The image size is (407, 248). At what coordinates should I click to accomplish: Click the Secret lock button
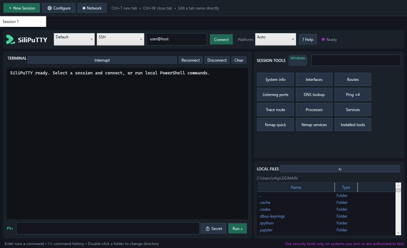coord(214,228)
